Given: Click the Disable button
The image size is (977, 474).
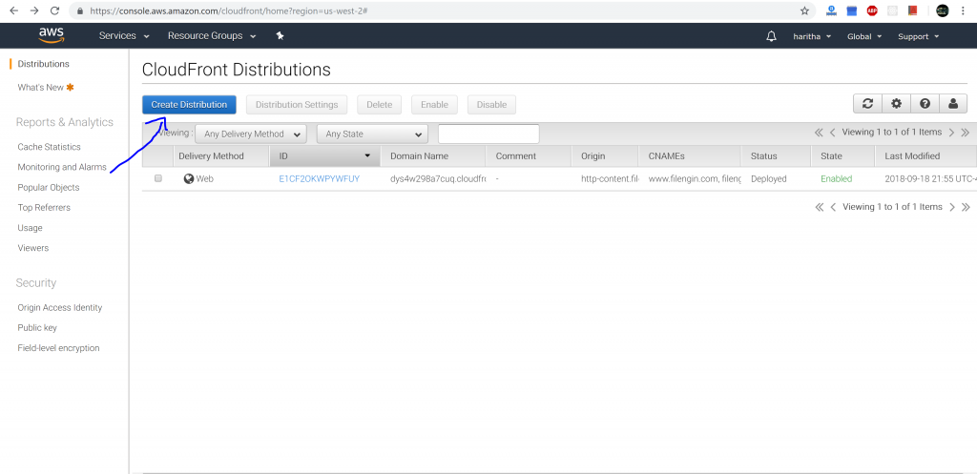Looking at the screenshot, I should 491,105.
